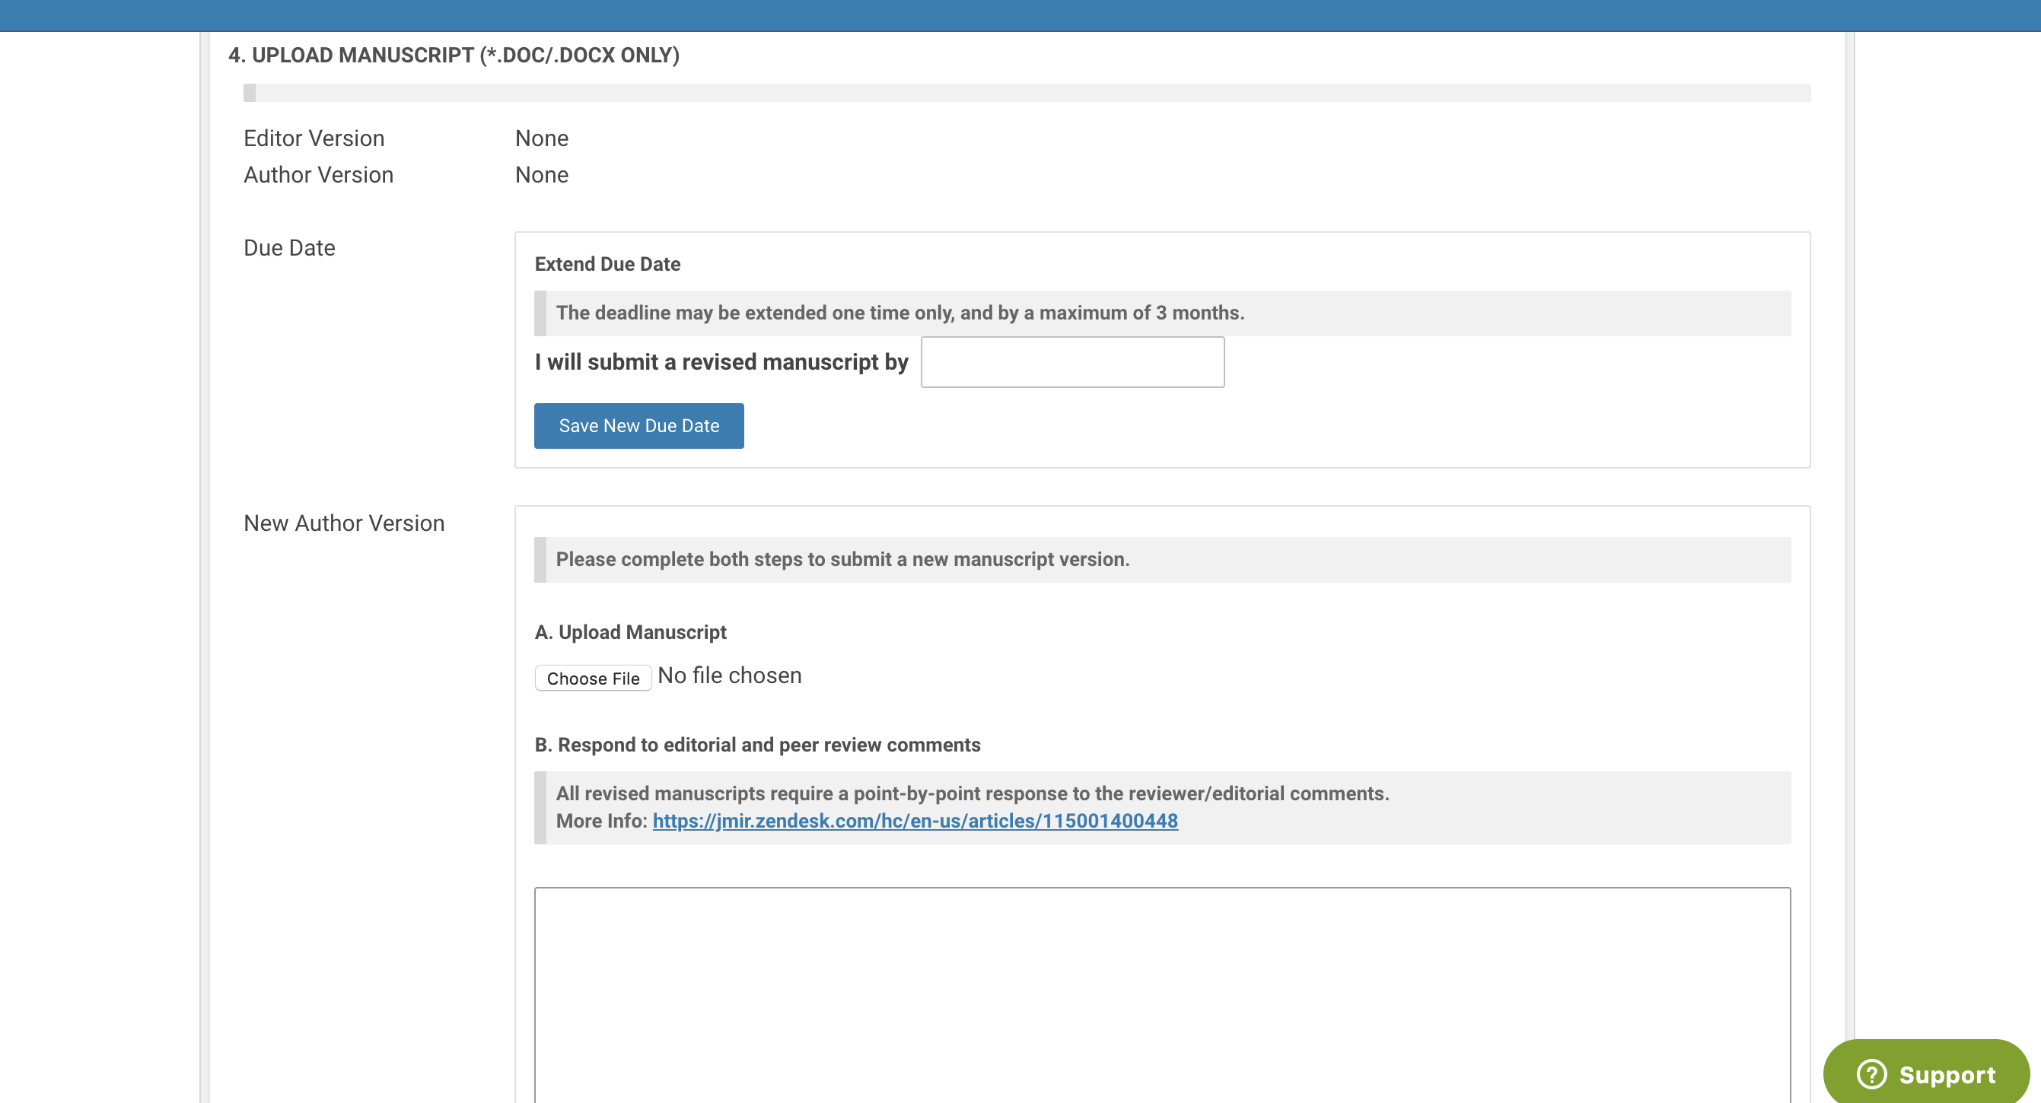Focus the revised manuscript date field
The height and width of the screenshot is (1103, 2041).
pyautogui.click(x=1072, y=362)
